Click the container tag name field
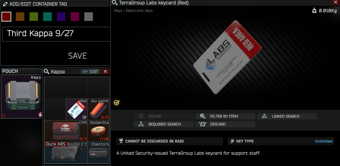 [56, 34]
